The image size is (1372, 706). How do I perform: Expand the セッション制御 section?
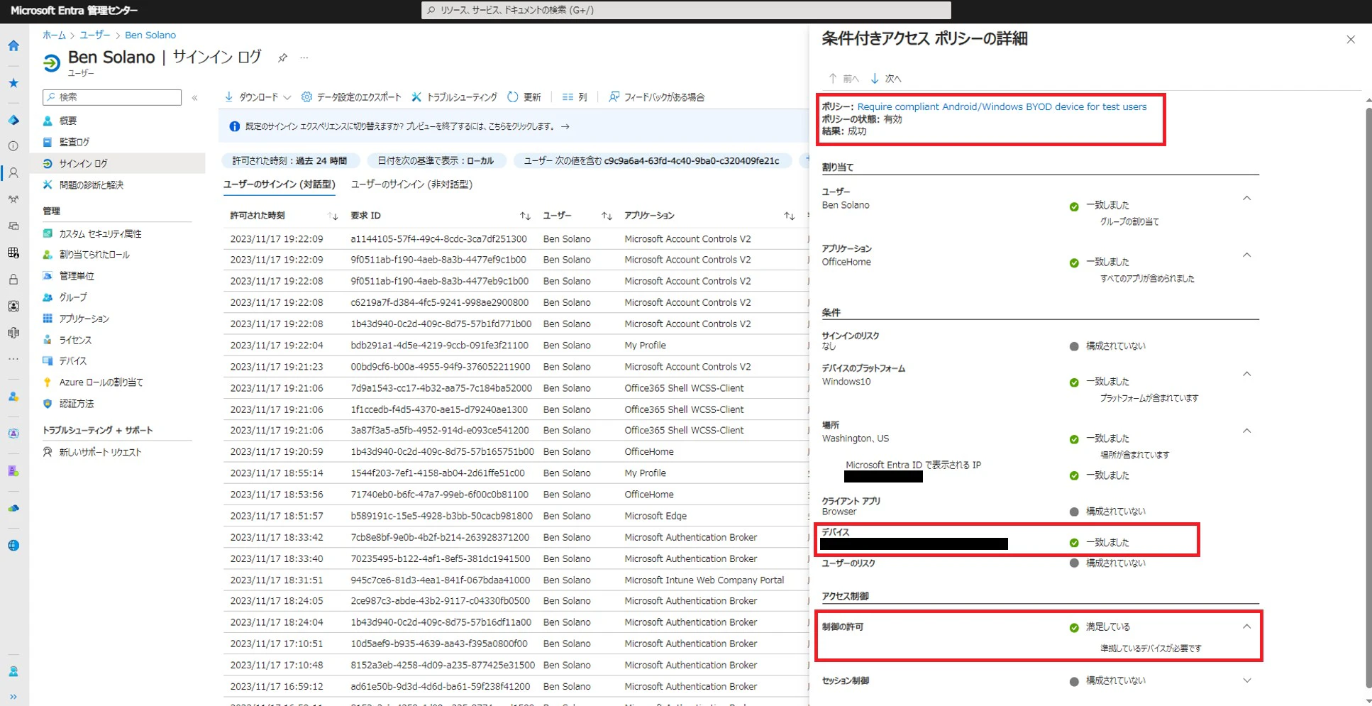(x=1246, y=680)
